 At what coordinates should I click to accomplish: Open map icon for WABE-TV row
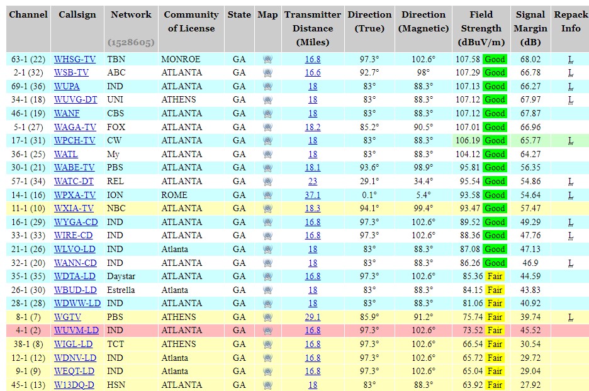[267, 168]
